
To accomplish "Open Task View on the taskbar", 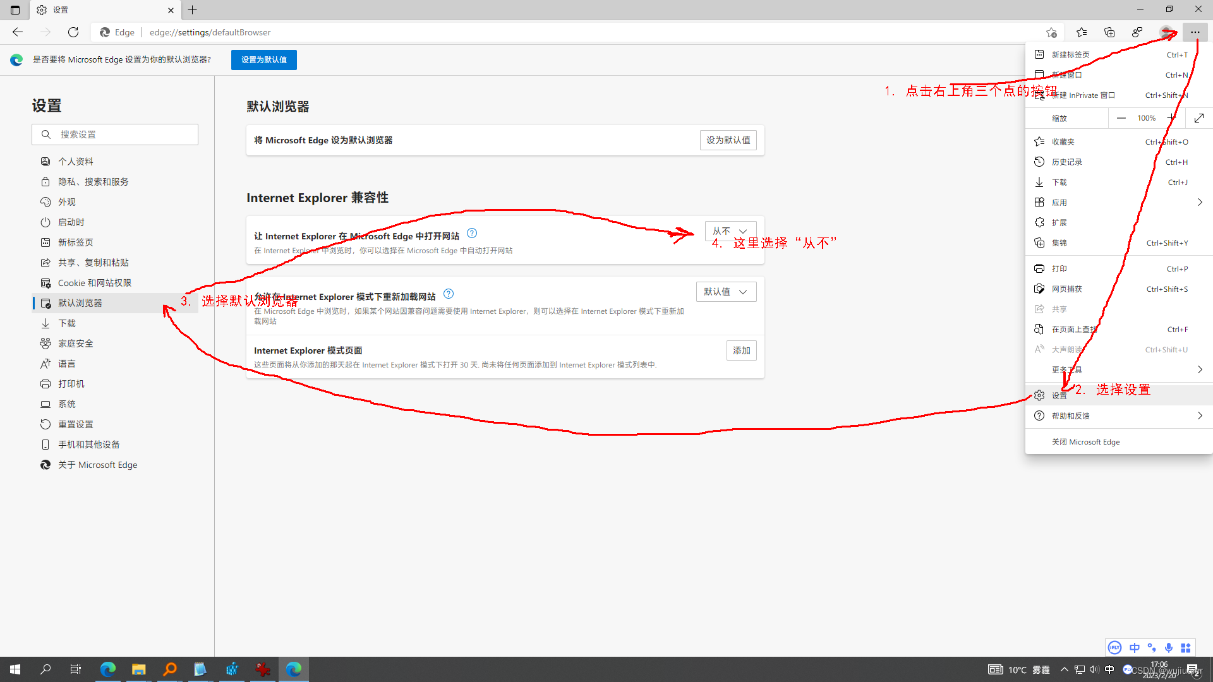I will 76,669.
